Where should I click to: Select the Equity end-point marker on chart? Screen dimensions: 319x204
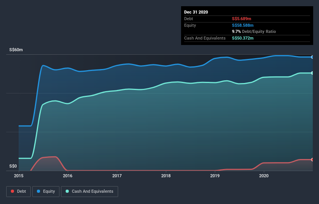pyautogui.click(x=312, y=57)
